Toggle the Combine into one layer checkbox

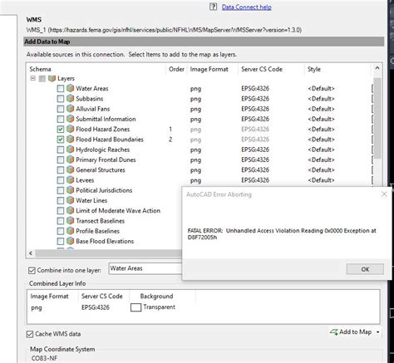coord(32,270)
